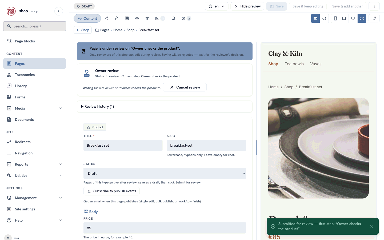Expand the Utilities sidebar group
This screenshot has width=384, height=240.
coord(35,175)
